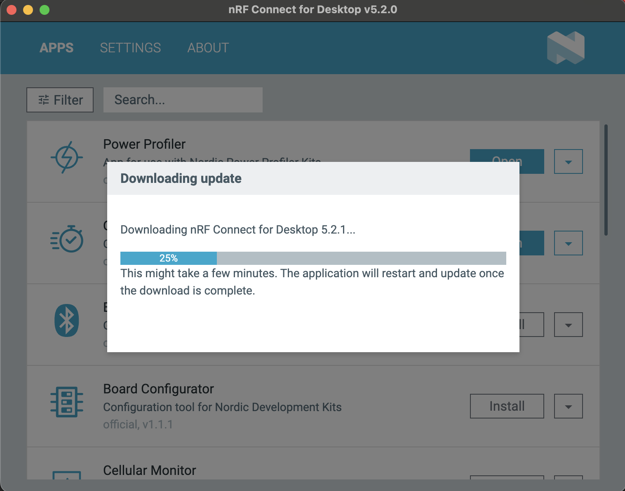The width and height of the screenshot is (625, 491).
Task: Select the Board Configurator app title
Action: 159,389
